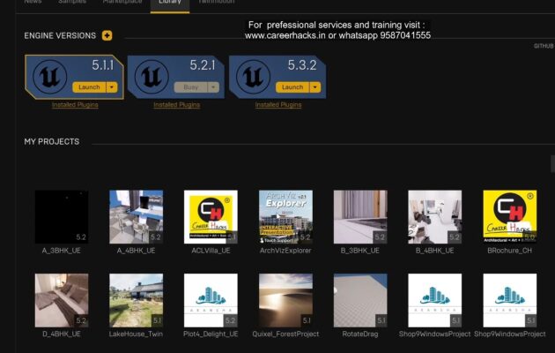
Task: Switch to the Marketplace tab
Action: 122,3
